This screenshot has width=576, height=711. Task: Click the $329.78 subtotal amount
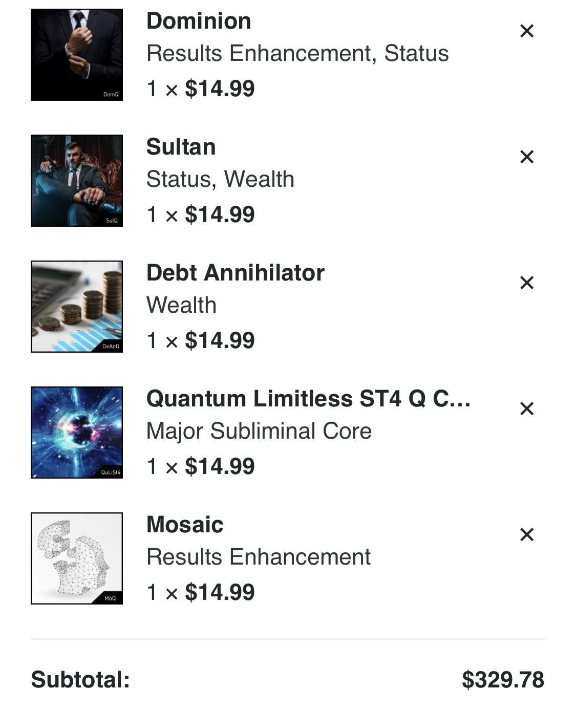click(503, 680)
